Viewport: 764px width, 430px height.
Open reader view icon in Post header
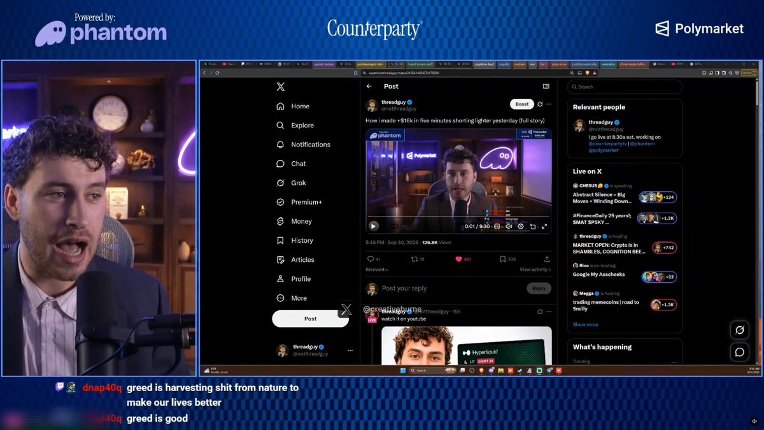click(x=546, y=86)
